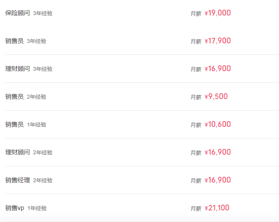Click the ¥19,000 monthly salary figure

point(217,13)
